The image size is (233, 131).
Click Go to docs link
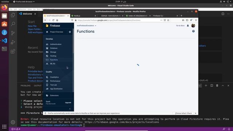180,25
